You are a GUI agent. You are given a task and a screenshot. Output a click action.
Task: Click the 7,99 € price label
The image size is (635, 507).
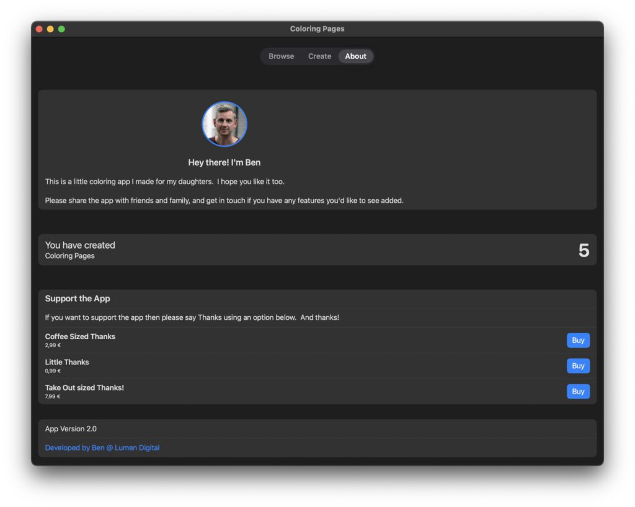[x=53, y=397]
